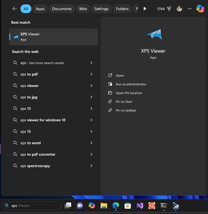
Task: Choose Open file location
Action: 129,93
